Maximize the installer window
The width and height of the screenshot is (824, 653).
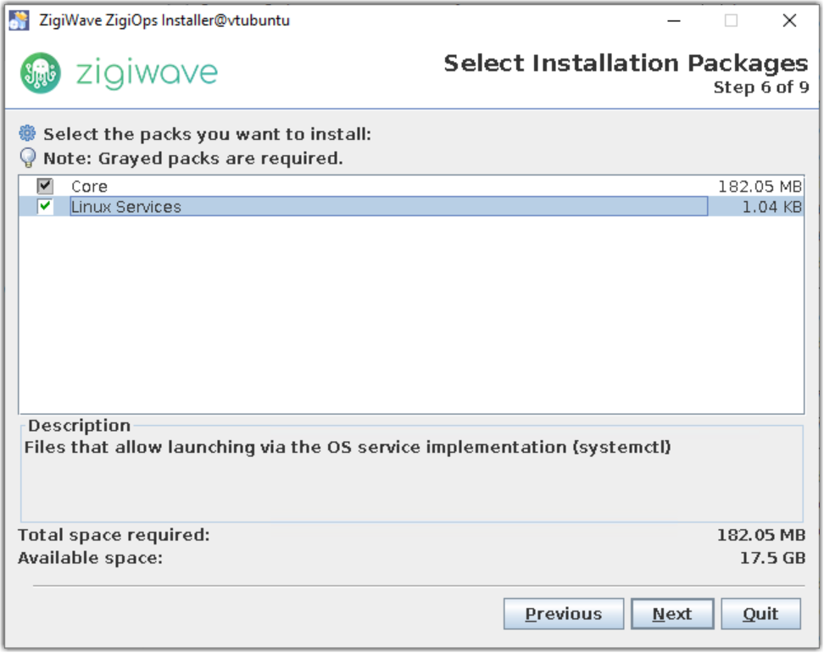click(731, 20)
